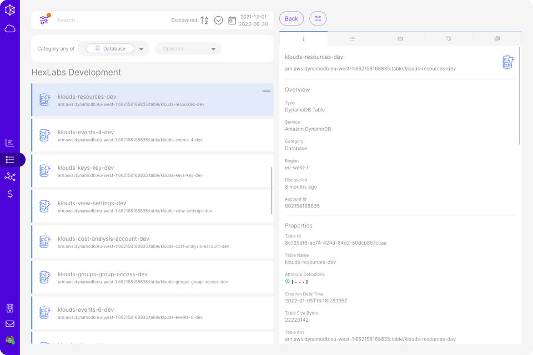533x355 pixels.
Task: Click the 2021-12-01 start date text
Action: pos(254,17)
